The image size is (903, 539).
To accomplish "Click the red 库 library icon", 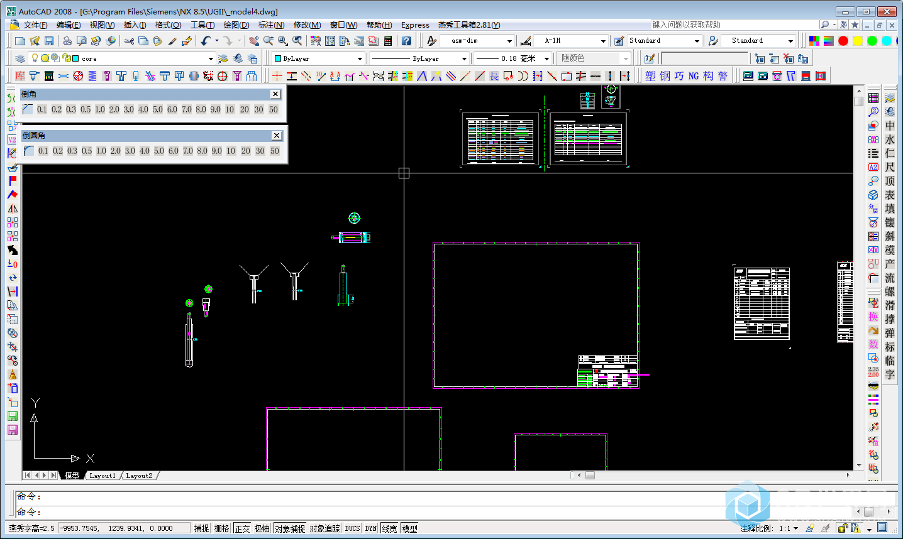I will point(20,76).
